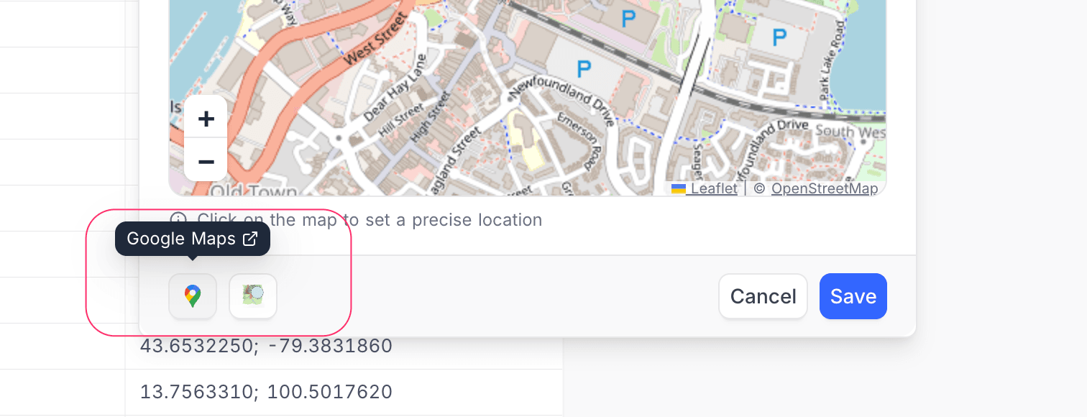Click the Ukraine flag in map attribution

[678, 189]
